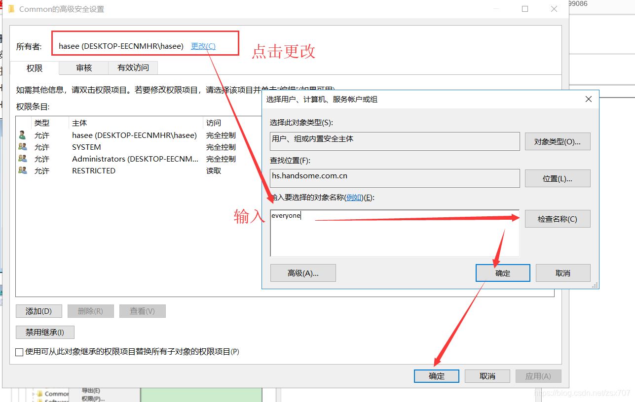The image size is (635, 402).
Task: Select Common folder in background tree
Action: coord(57,394)
